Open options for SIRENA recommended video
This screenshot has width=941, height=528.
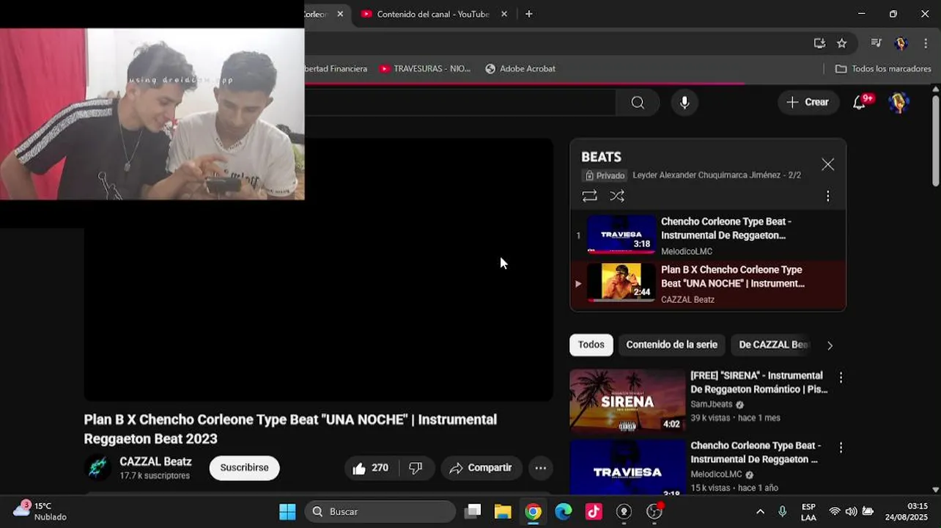pos(841,378)
